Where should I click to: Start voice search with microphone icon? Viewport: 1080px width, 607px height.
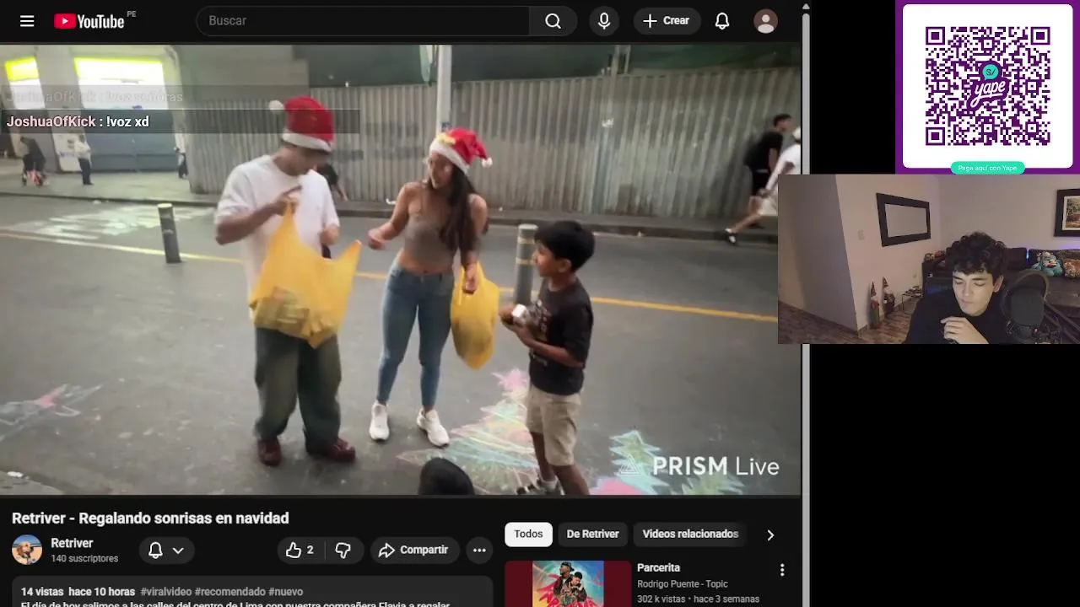604,21
